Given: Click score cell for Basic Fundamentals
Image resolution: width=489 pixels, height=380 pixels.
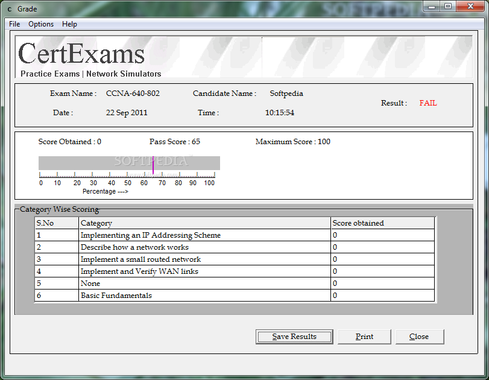Looking at the screenshot, I should (383, 296).
